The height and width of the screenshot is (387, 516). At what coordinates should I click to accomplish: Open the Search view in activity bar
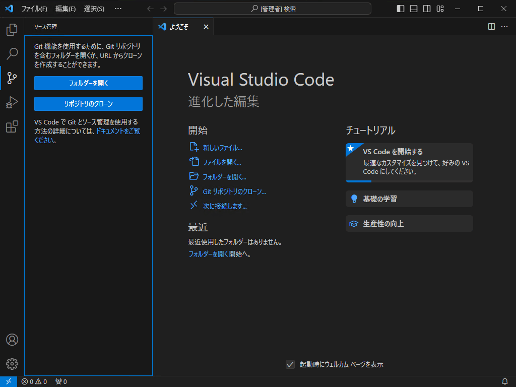point(12,53)
